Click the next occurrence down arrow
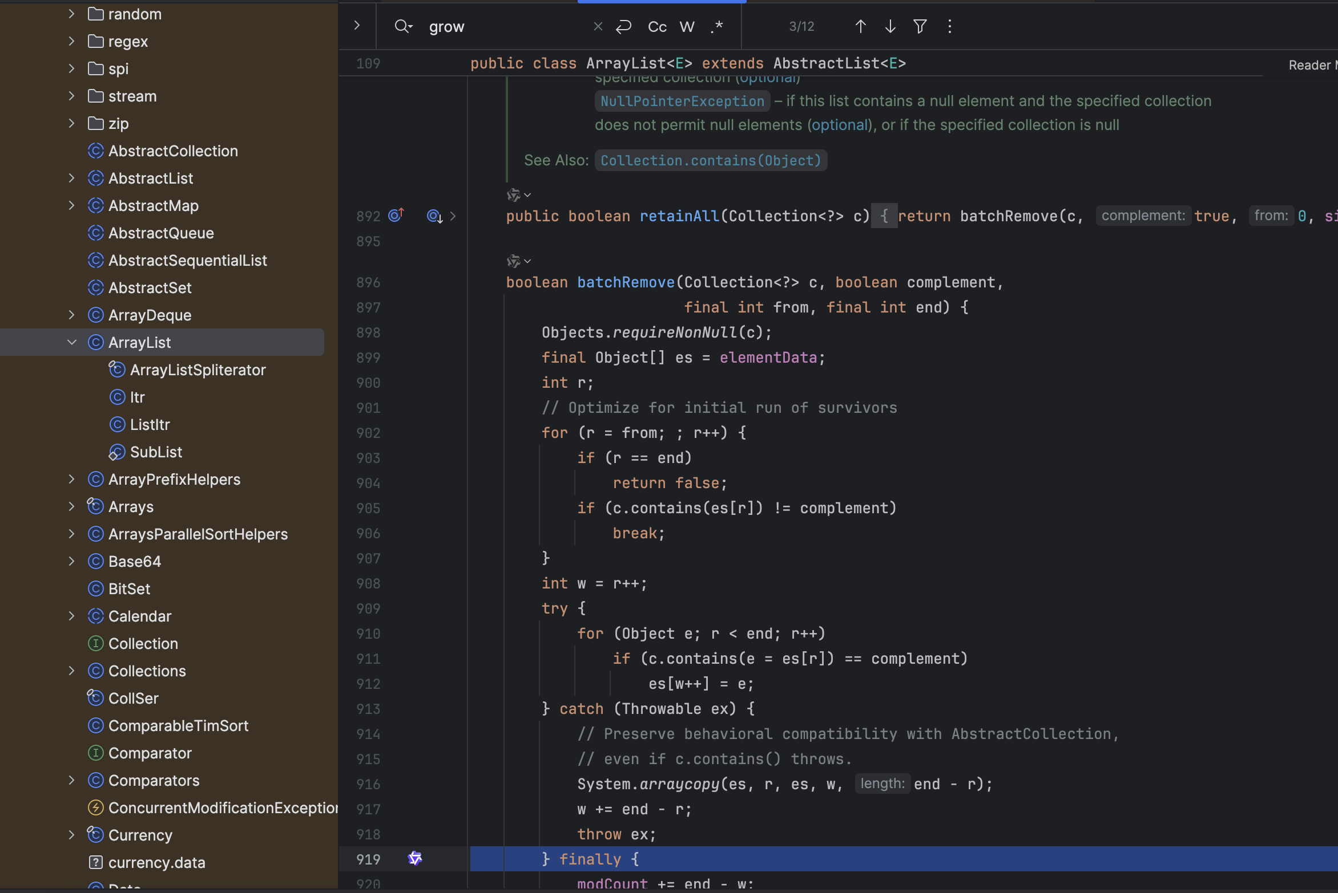Viewport: 1338px width, 893px height. pyautogui.click(x=890, y=27)
